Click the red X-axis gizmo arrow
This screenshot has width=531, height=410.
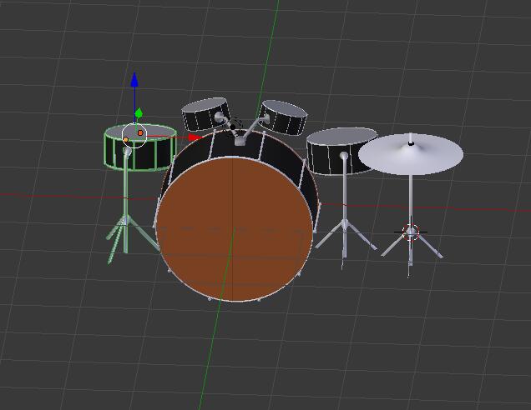point(195,137)
